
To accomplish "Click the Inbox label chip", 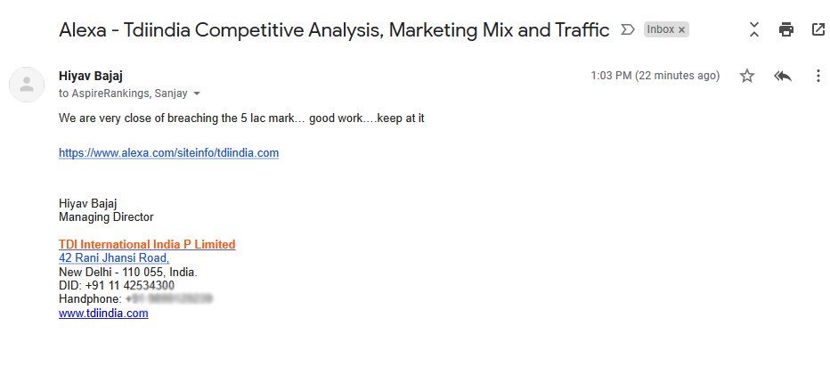I will pyautogui.click(x=660, y=29).
